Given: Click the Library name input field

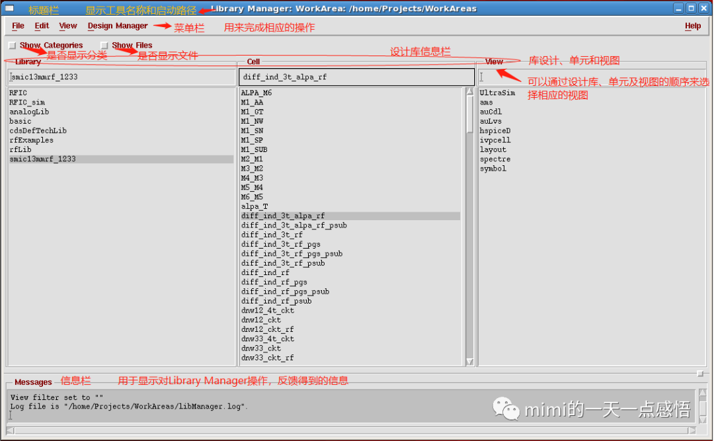Looking at the screenshot, I should 122,77.
